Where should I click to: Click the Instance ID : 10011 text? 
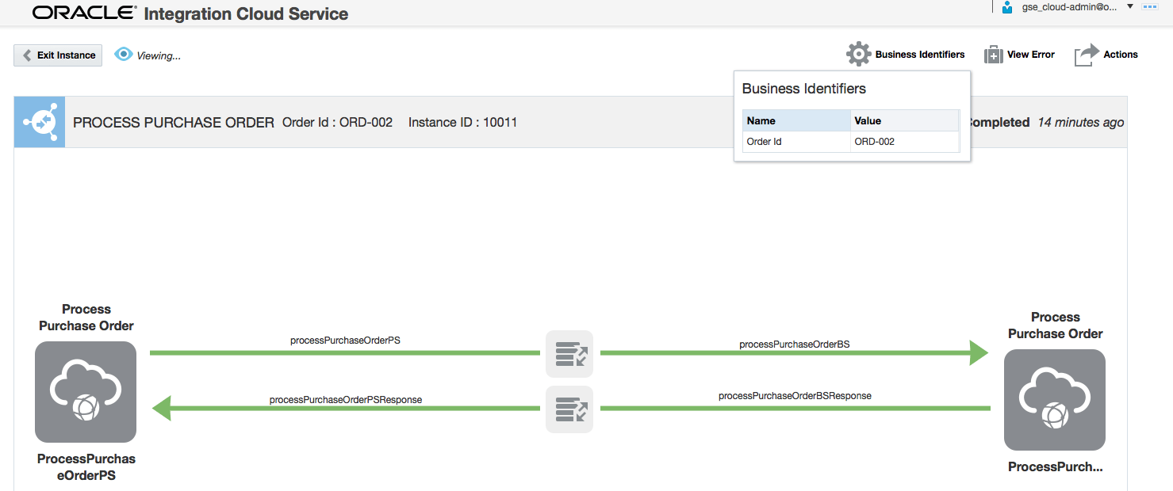point(463,123)
